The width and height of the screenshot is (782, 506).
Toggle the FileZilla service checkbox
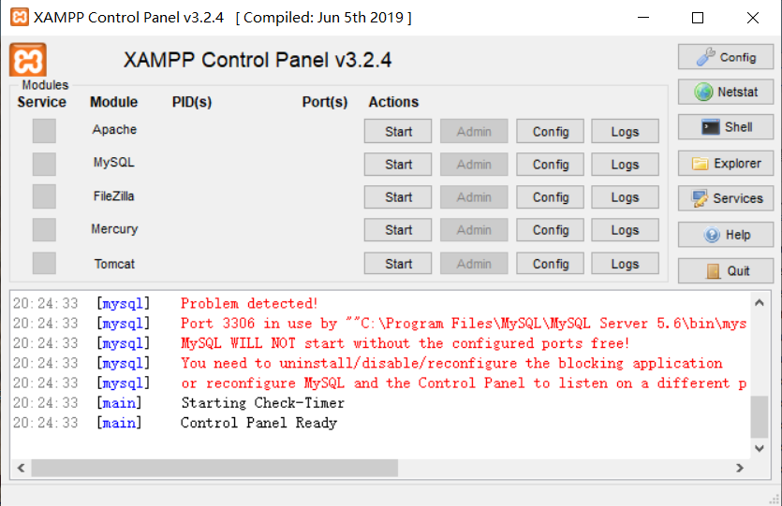[x=44, y=196]
